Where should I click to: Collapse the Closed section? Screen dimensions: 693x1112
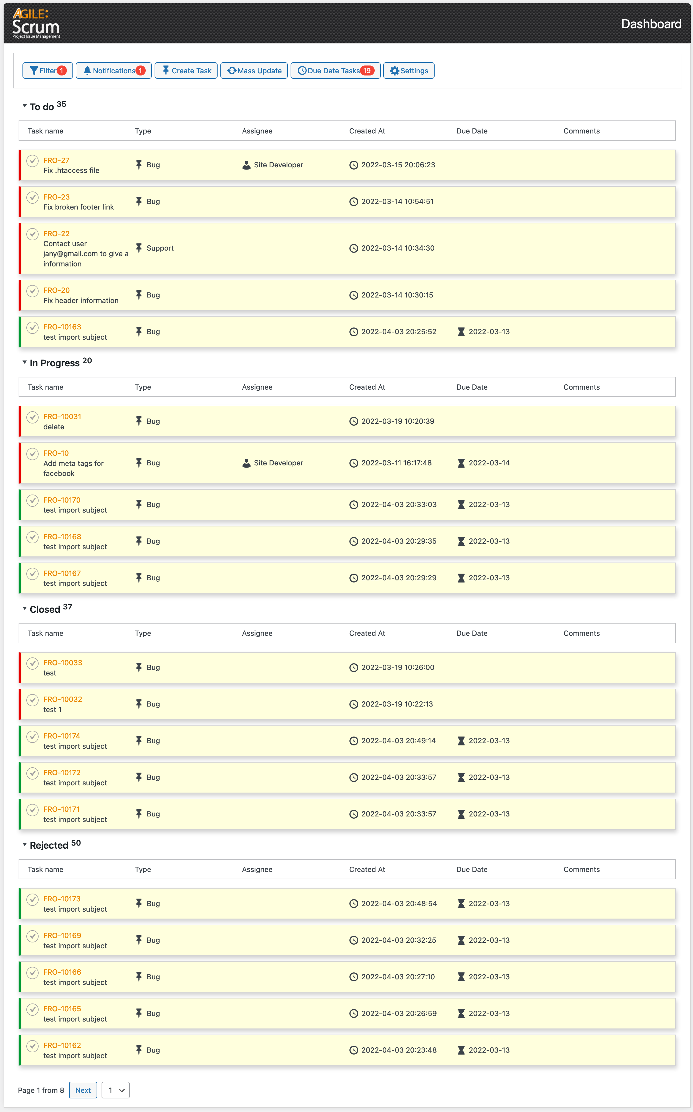pos(25,609)
